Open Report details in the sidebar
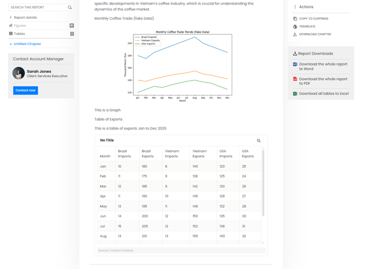 click(x=25, y=18)
